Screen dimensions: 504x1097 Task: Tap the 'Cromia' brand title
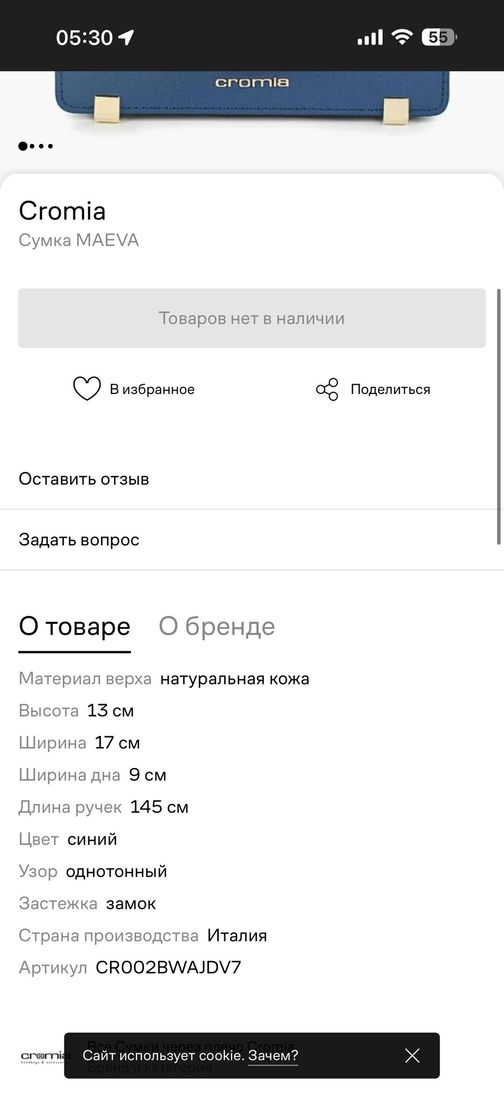click(62, 211)
